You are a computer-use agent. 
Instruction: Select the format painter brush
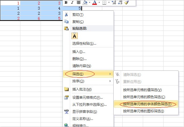coord(126,3)
